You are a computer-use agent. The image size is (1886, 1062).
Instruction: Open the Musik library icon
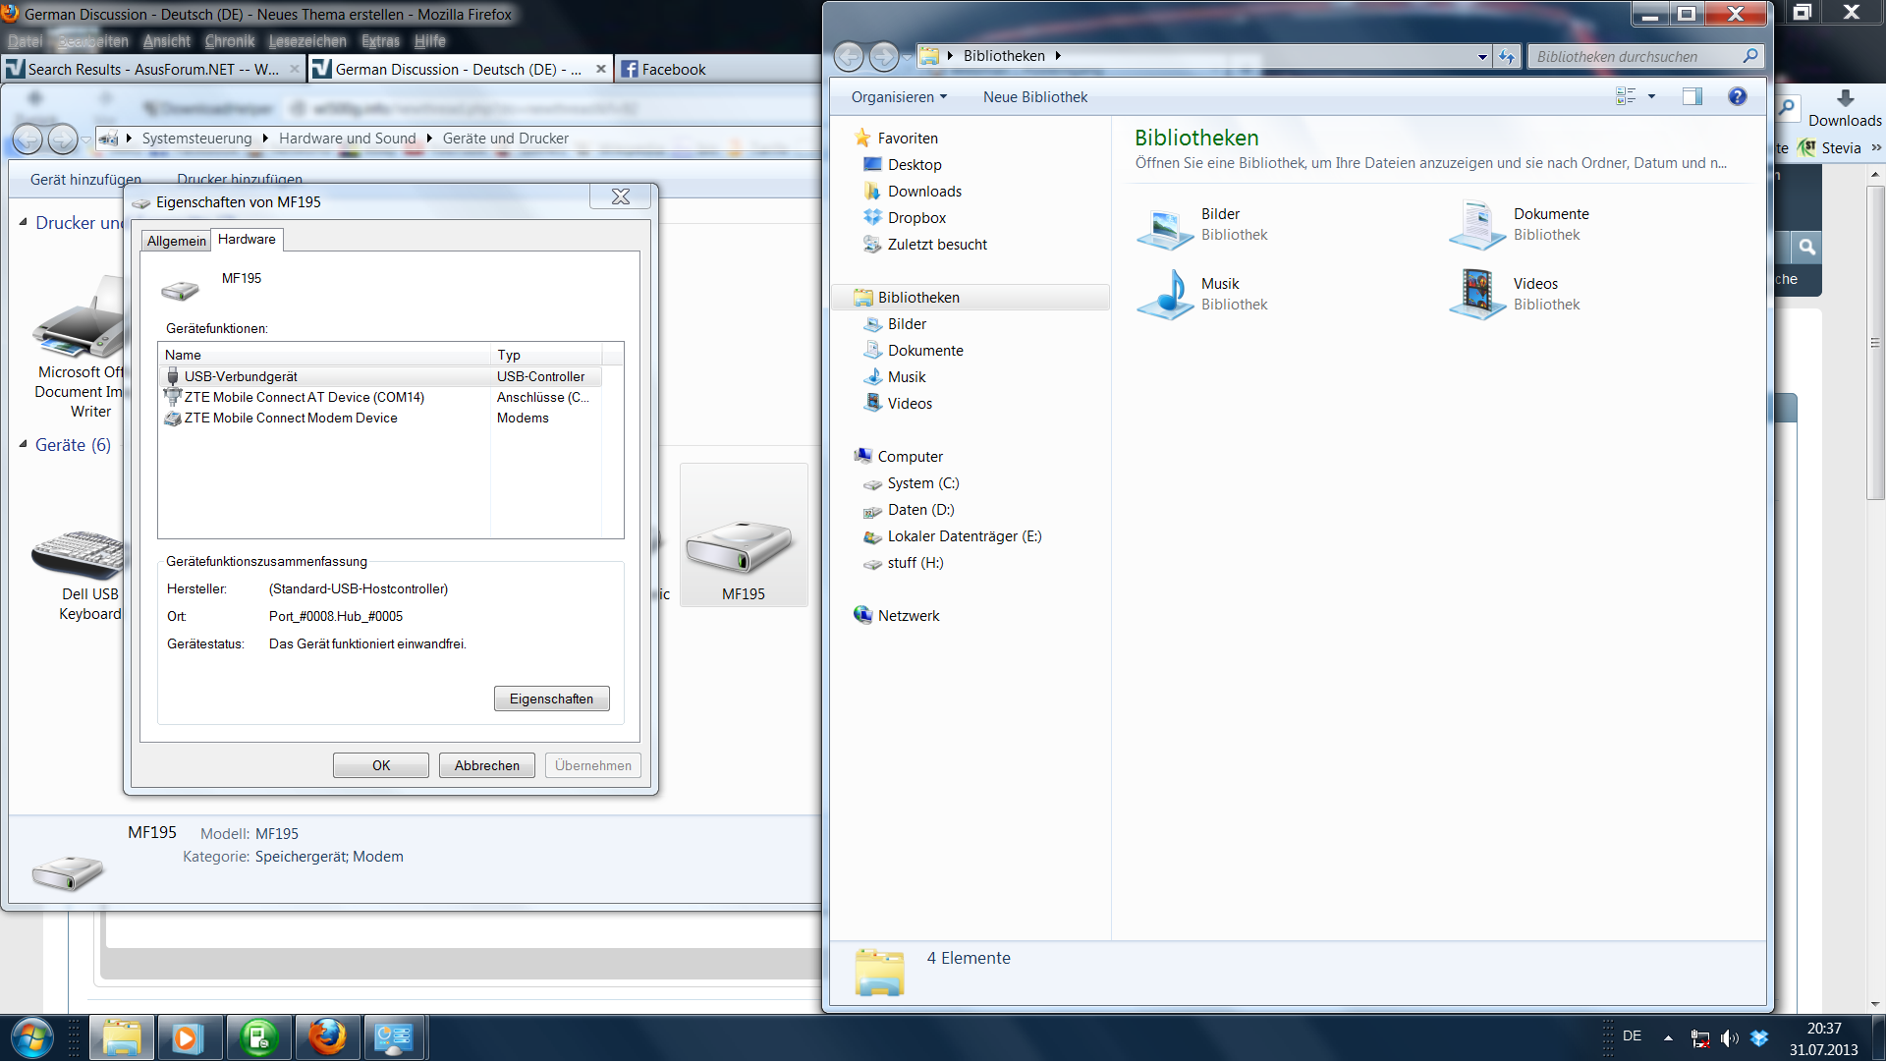pos(1165,295)
